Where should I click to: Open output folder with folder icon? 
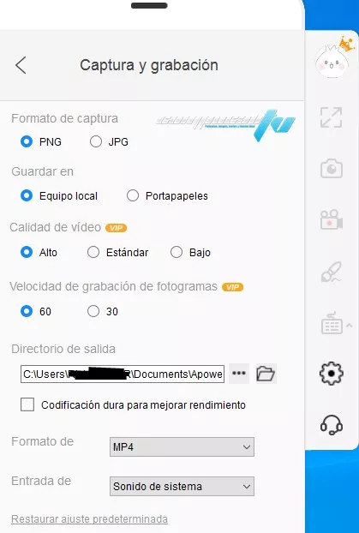[x=266, y=374]
